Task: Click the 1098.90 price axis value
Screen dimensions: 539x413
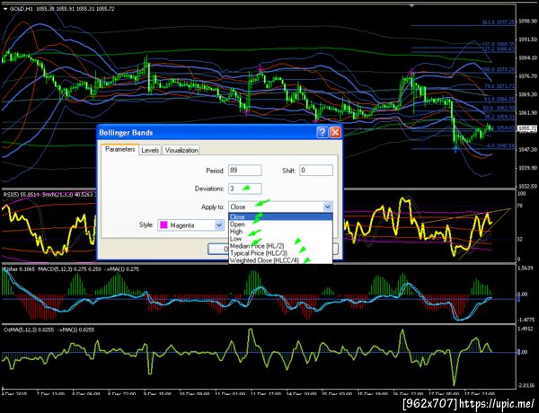Action: tap(527, 22)
